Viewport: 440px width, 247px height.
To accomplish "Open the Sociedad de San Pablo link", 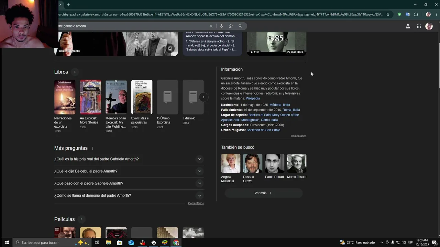I will 263,130.
